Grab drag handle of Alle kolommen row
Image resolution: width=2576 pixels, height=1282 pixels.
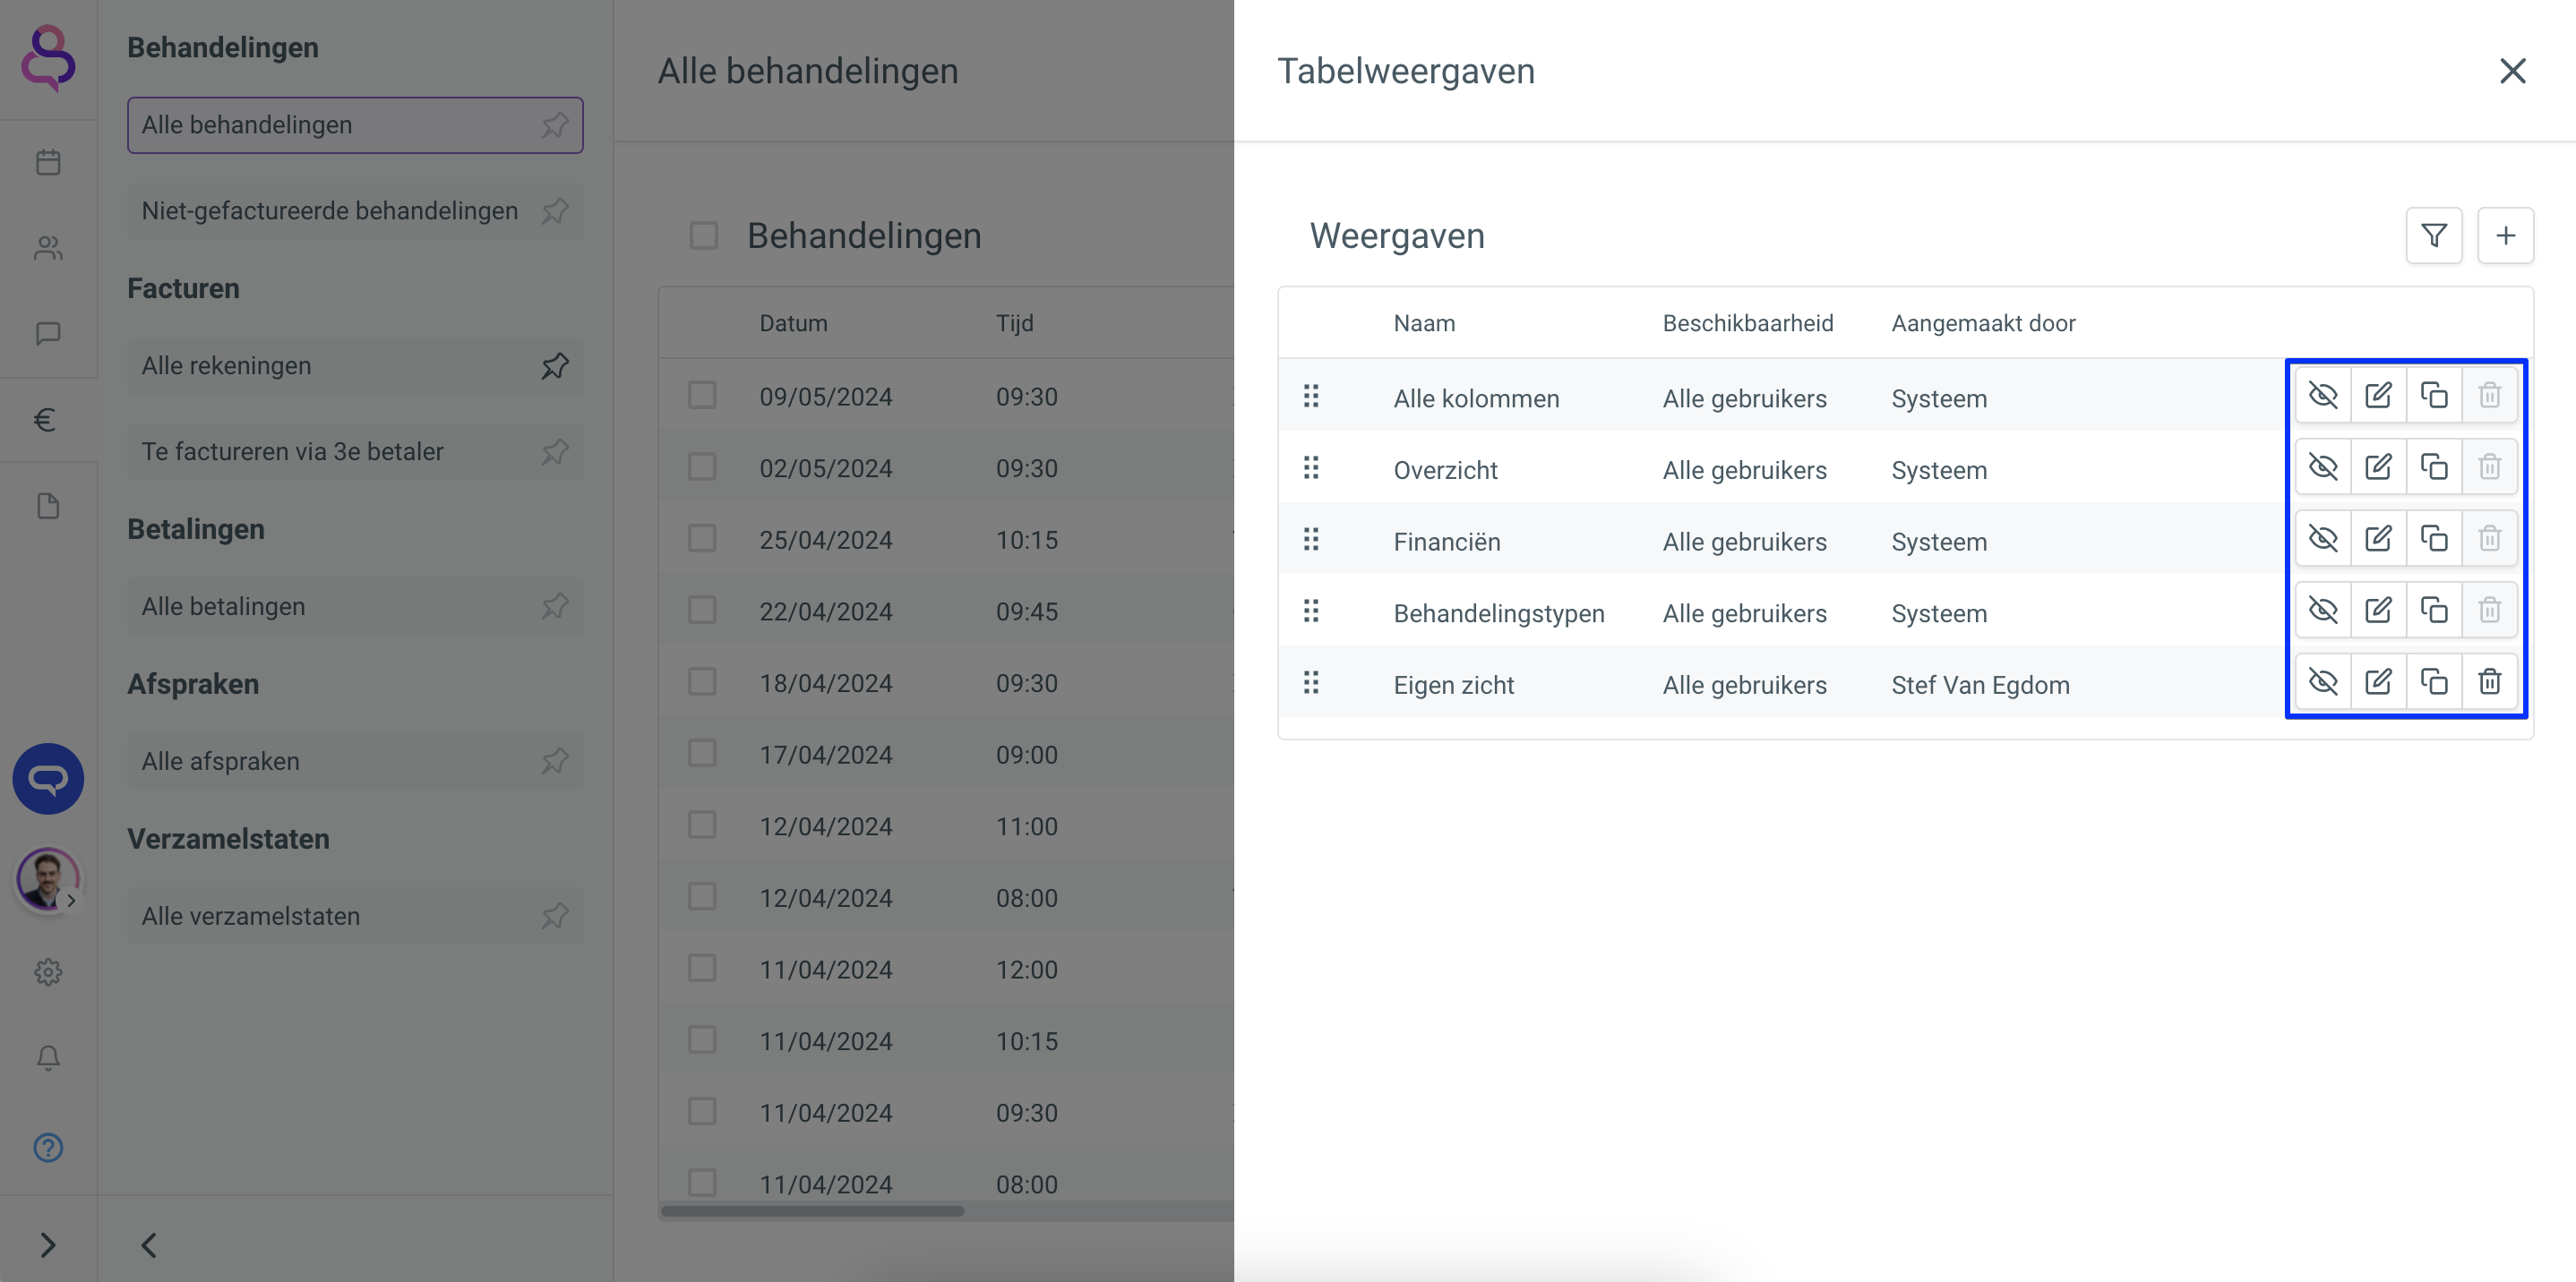(x=1311, y=397)
